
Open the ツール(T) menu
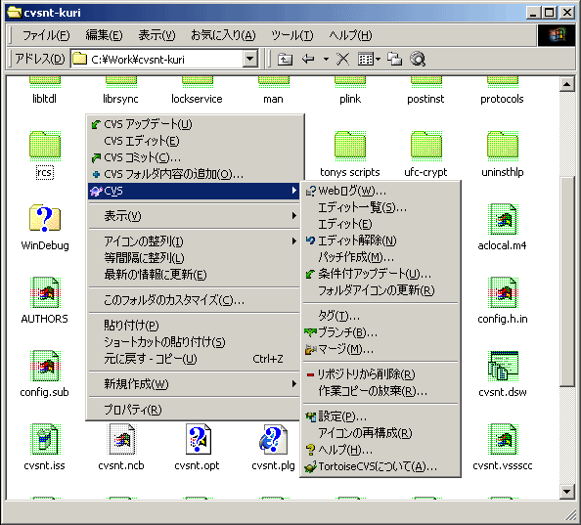tap(292, 35)
